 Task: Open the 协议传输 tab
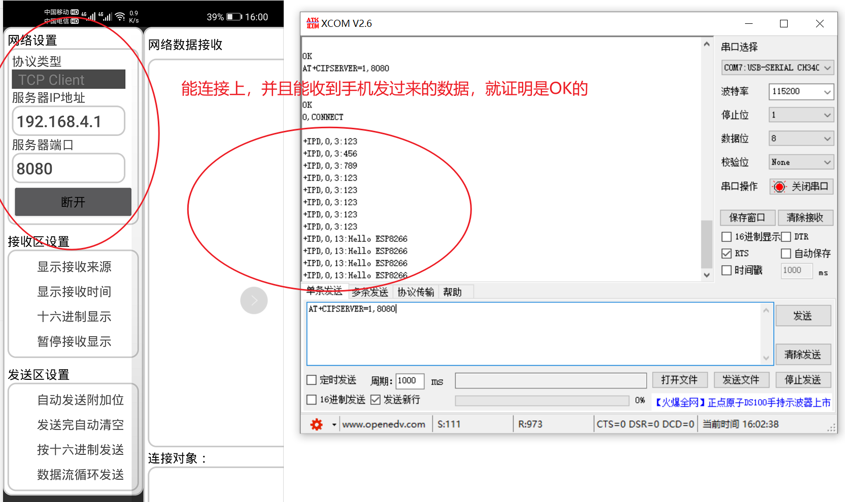[416, 292]
